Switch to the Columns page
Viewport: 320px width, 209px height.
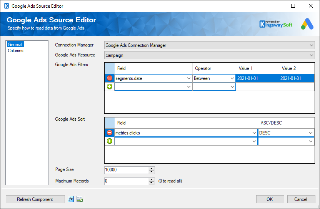[15, 51]
